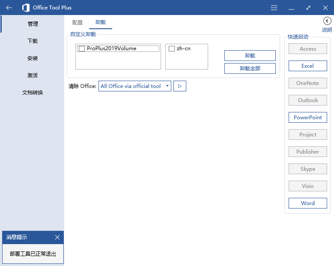
Task: Run the 清除 Office play button
Action: tap(180, 86)
